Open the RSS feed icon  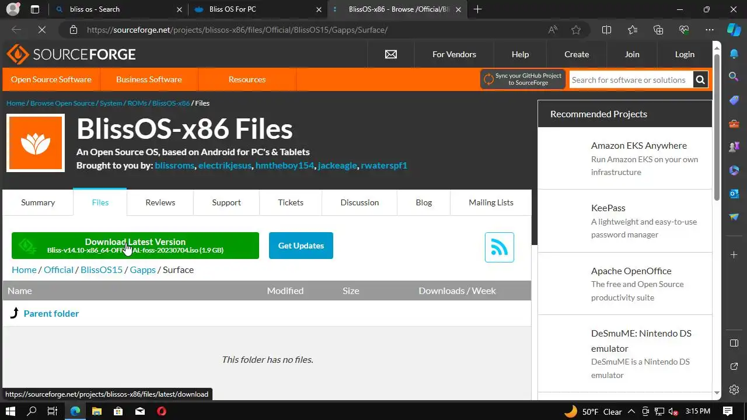(x=500, y=247)
